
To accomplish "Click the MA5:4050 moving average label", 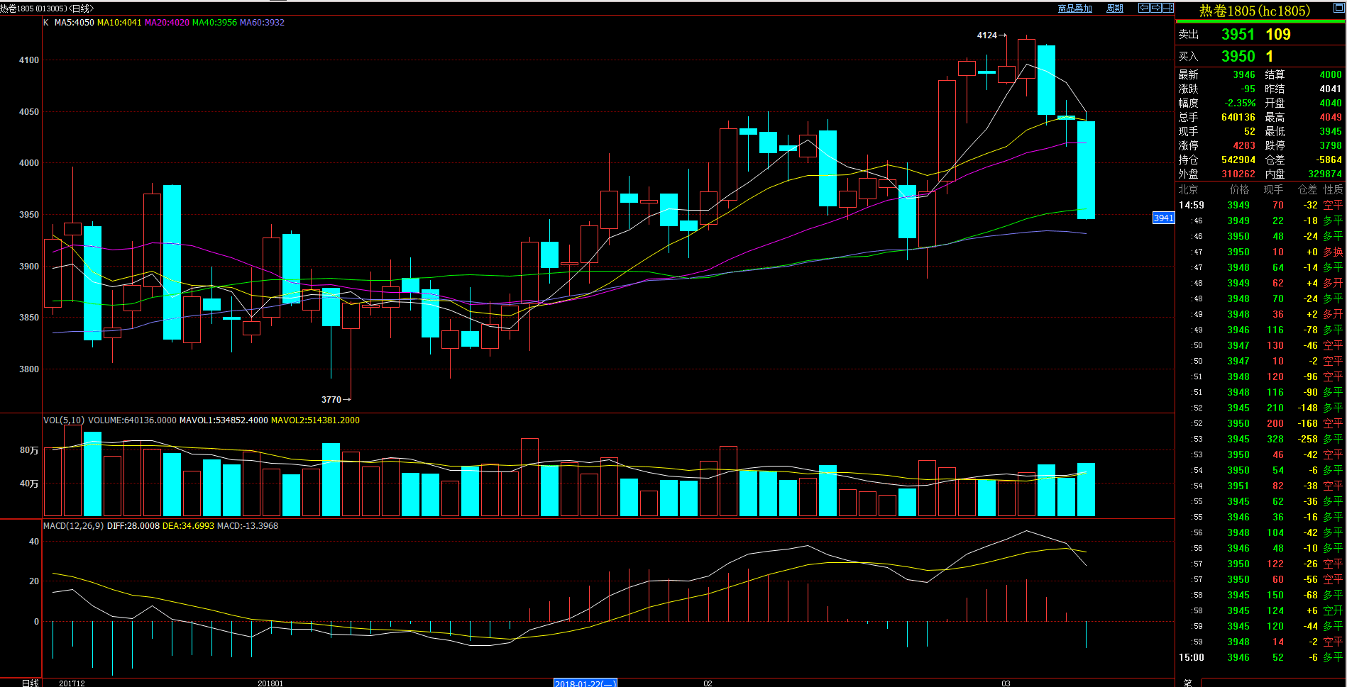I will coord(74,23).
